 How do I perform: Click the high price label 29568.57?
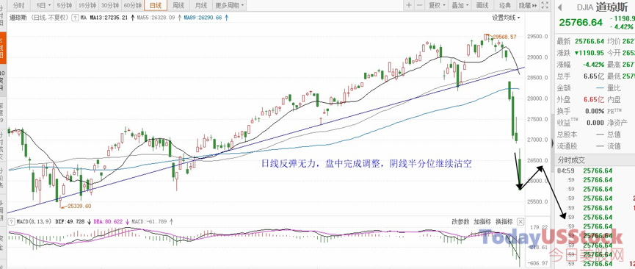click(x=504, y=37)
